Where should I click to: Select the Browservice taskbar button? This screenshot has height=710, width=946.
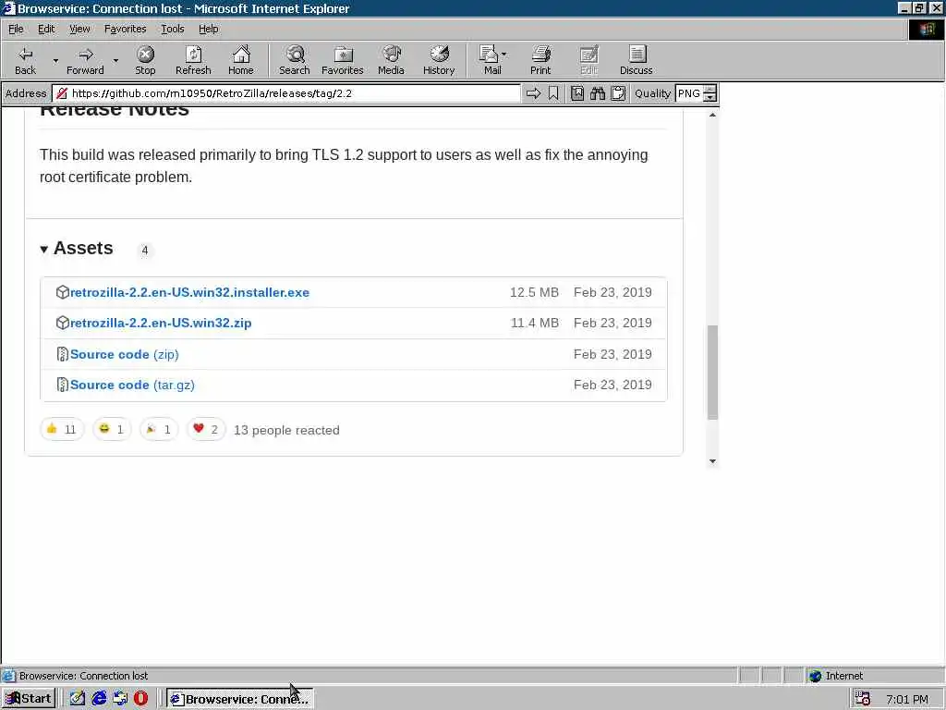click(x=239, y=699)
